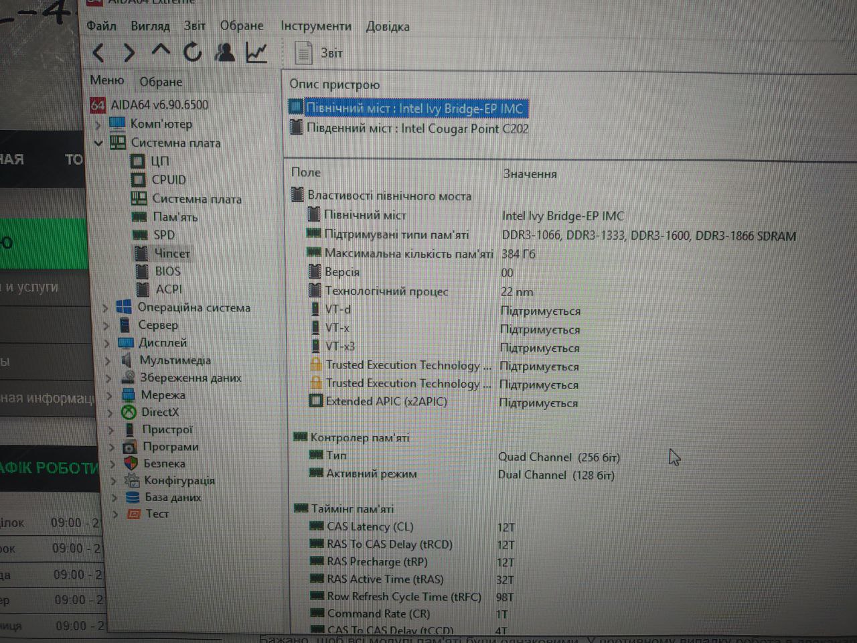Expand the Мережа tree node
The image size is (857, 643).
point(110,395)
